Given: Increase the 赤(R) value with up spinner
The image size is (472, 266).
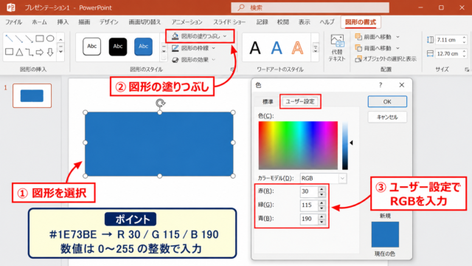Looking at the screenshot, I should (322, 189).
